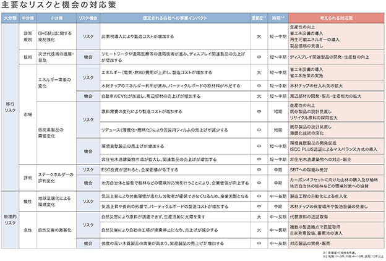Click 対応製品の開発・販売 countermeasure
Image resolution: width=386 pixels, height=261 pixels.
[310, 244]
